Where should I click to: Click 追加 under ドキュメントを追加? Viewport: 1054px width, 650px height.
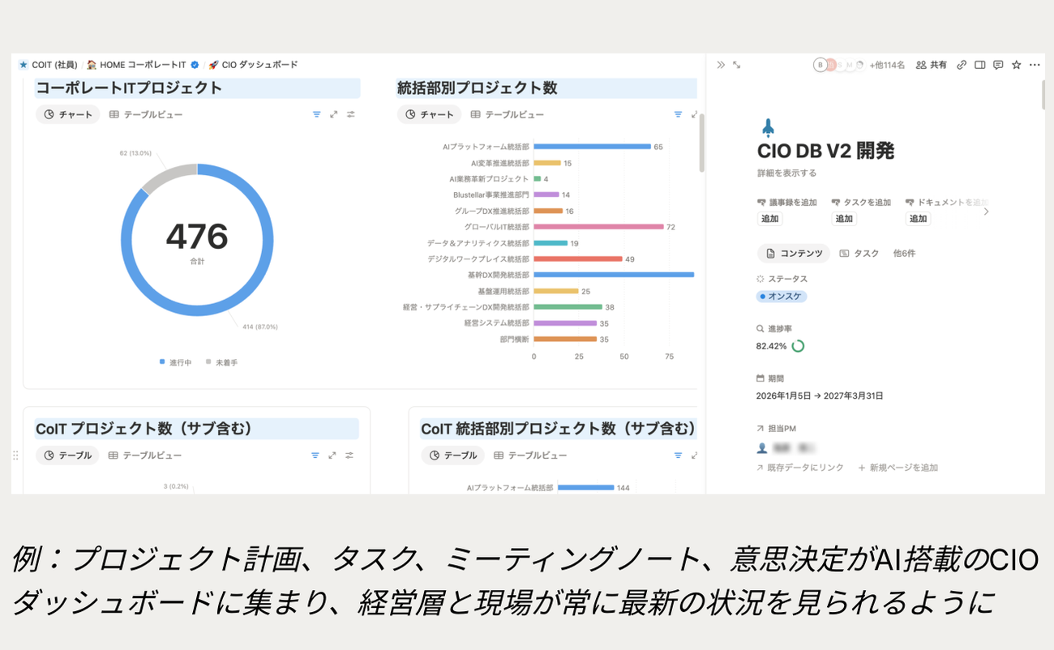pyautogui.click(x=918, y=219)
